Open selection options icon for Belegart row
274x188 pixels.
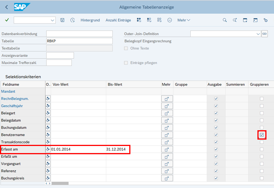click(x=48, y=113)
